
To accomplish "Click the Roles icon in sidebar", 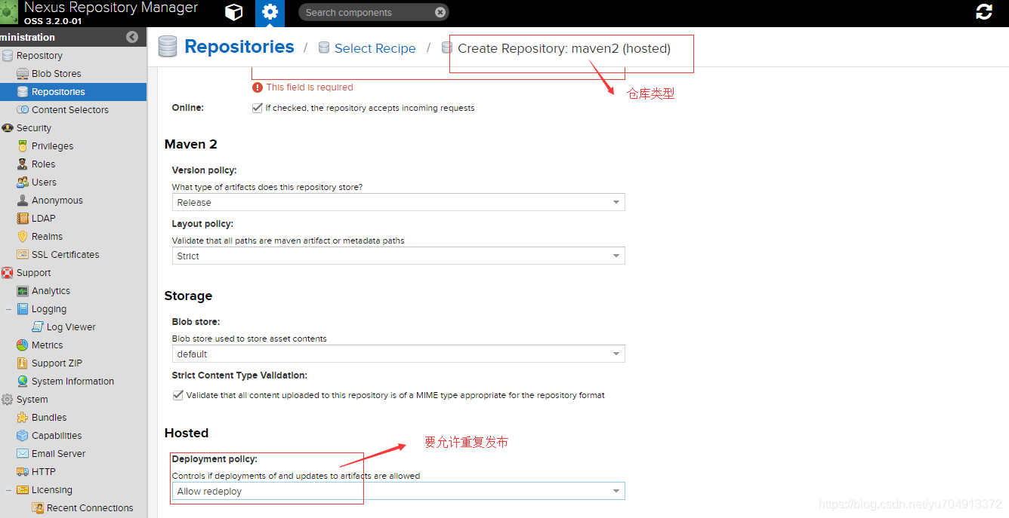I will click(23, 164).
